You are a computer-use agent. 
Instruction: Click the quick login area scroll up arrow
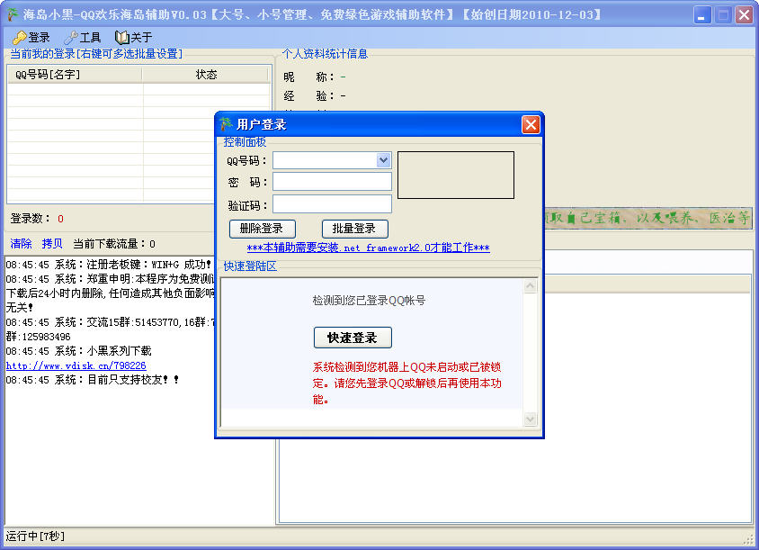[530, 286]
